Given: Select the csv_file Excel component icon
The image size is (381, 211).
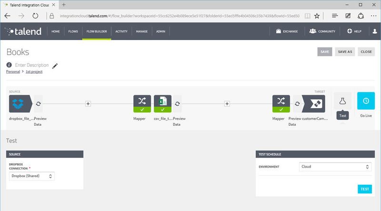Looking at the screenshot, I should [x=162, y=104].
